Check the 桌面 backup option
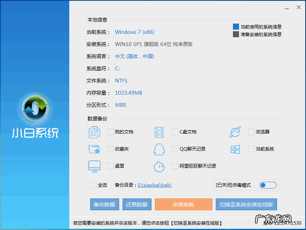The width and height of the screenshot is (306, 230). tap(110, 166)
